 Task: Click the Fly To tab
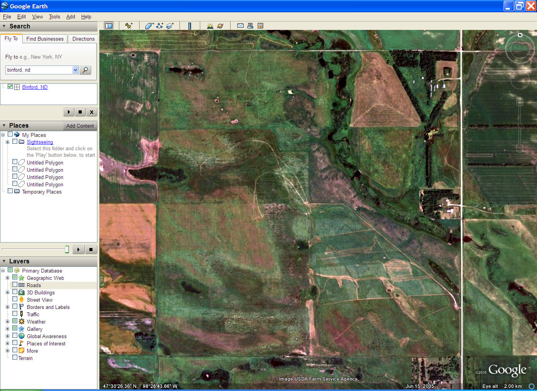coord(11,38)
